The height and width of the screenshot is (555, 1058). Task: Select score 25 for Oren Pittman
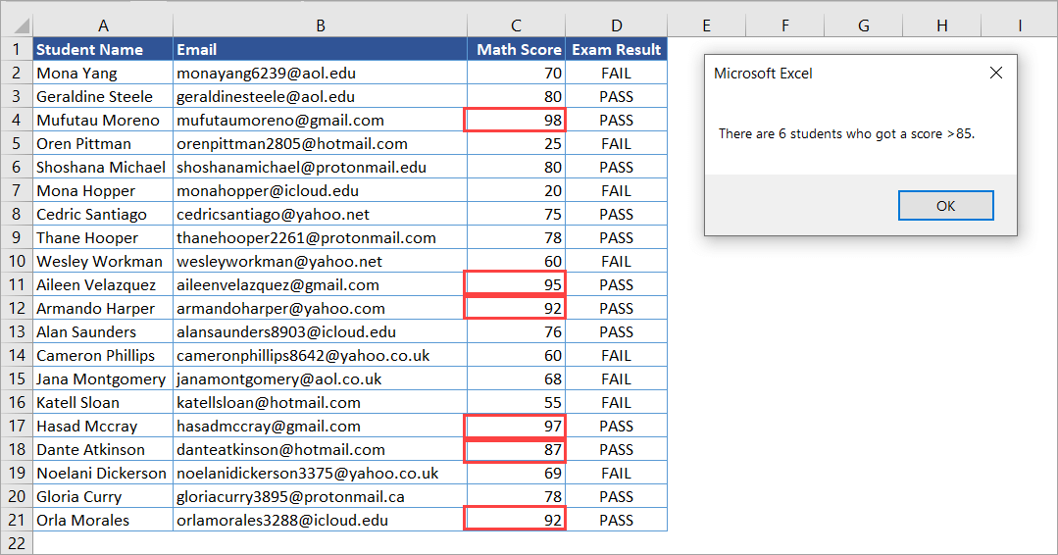pos(516,143)
